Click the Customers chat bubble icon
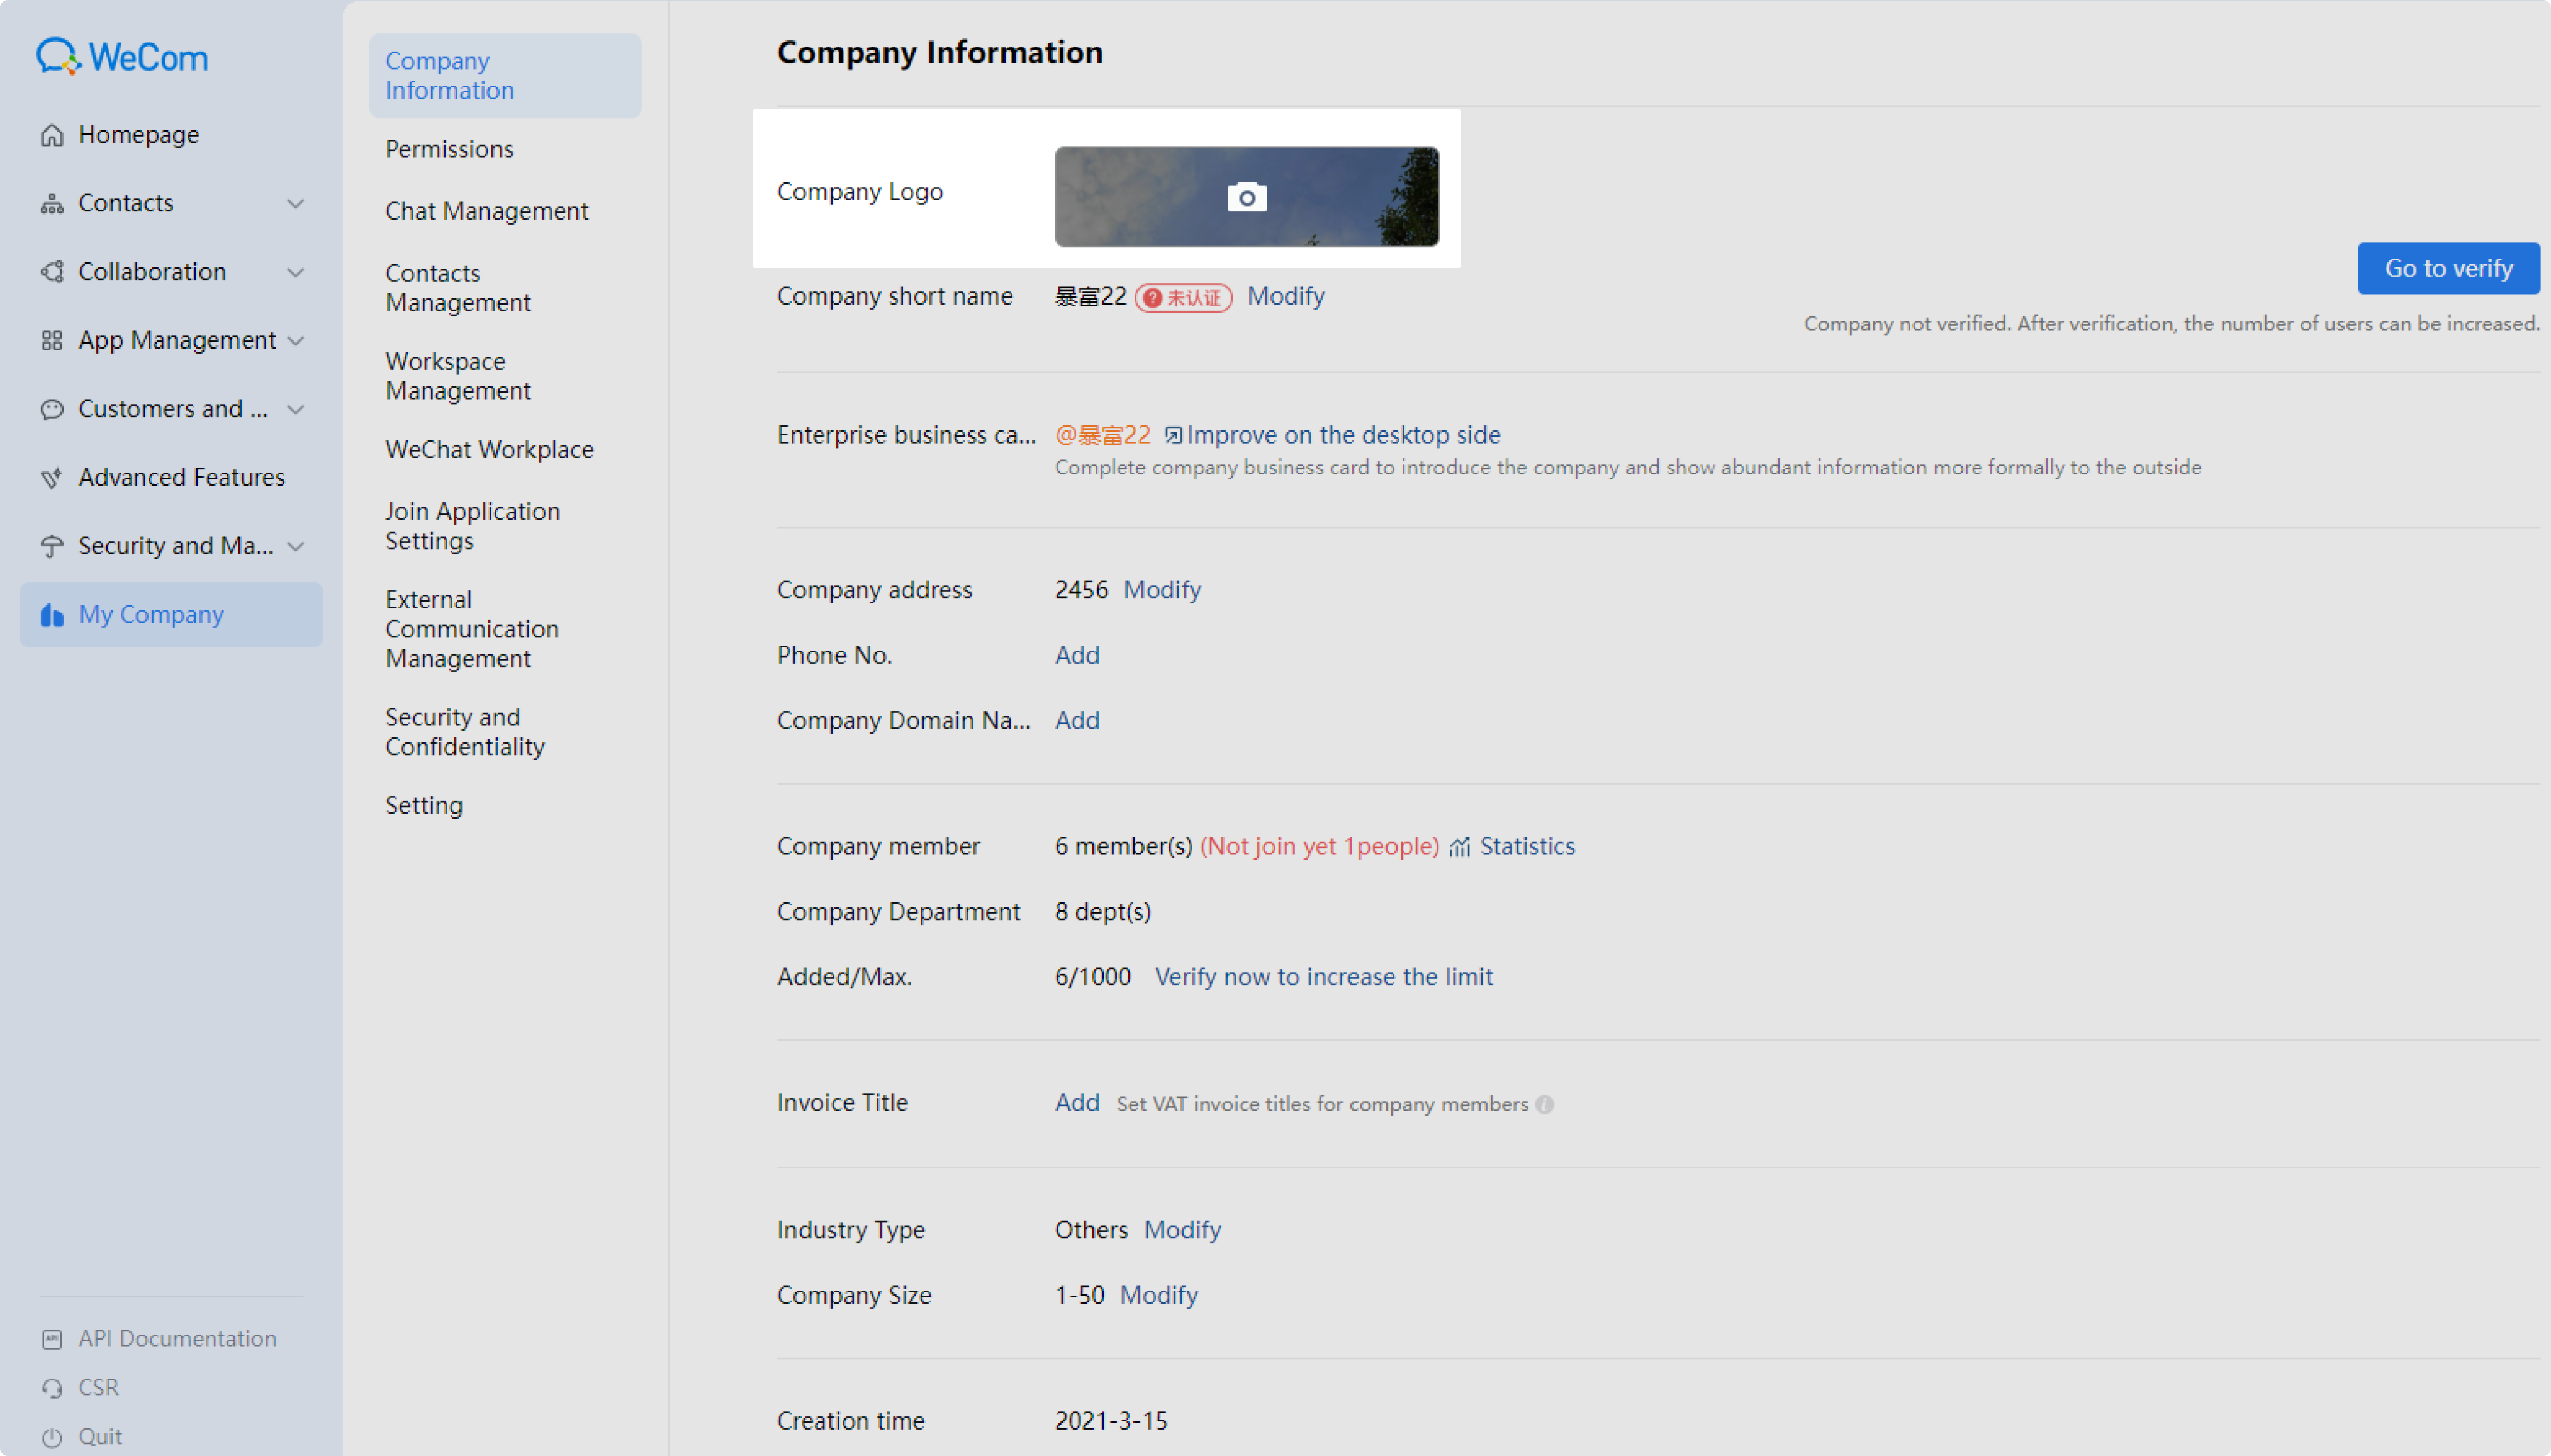The image size is (2551, 1456). [52, 409]
